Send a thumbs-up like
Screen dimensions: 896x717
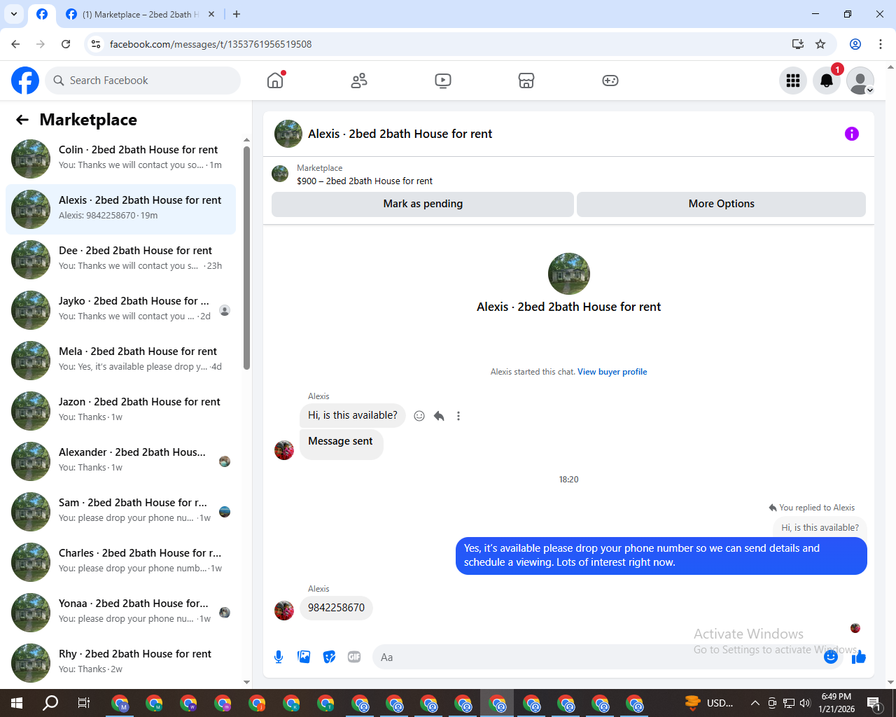(x=859, y=657)
